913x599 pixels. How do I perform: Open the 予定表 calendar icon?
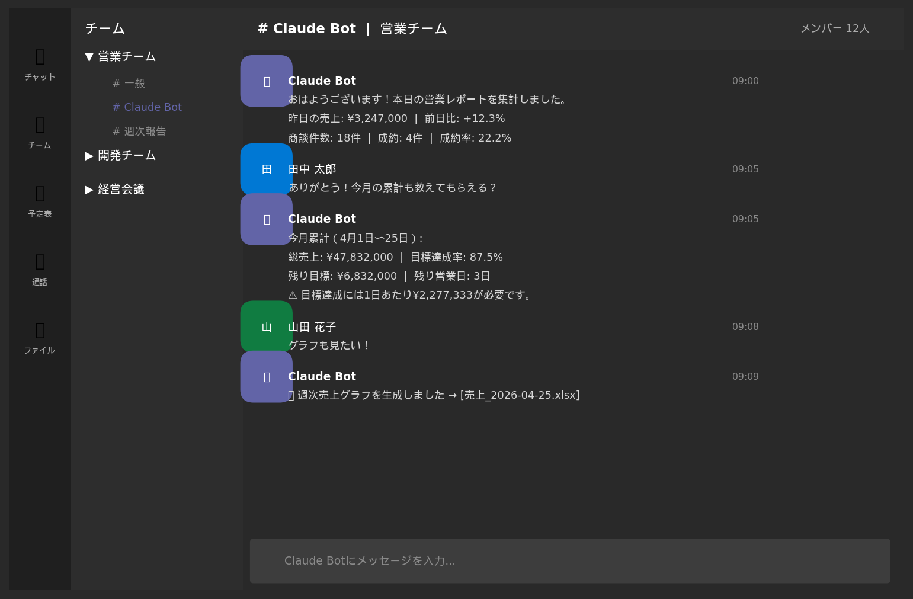[x=39, y=201]
